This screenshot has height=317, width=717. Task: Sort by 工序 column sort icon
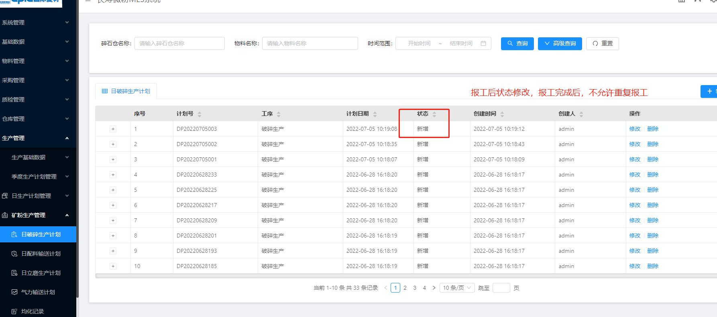279,114
